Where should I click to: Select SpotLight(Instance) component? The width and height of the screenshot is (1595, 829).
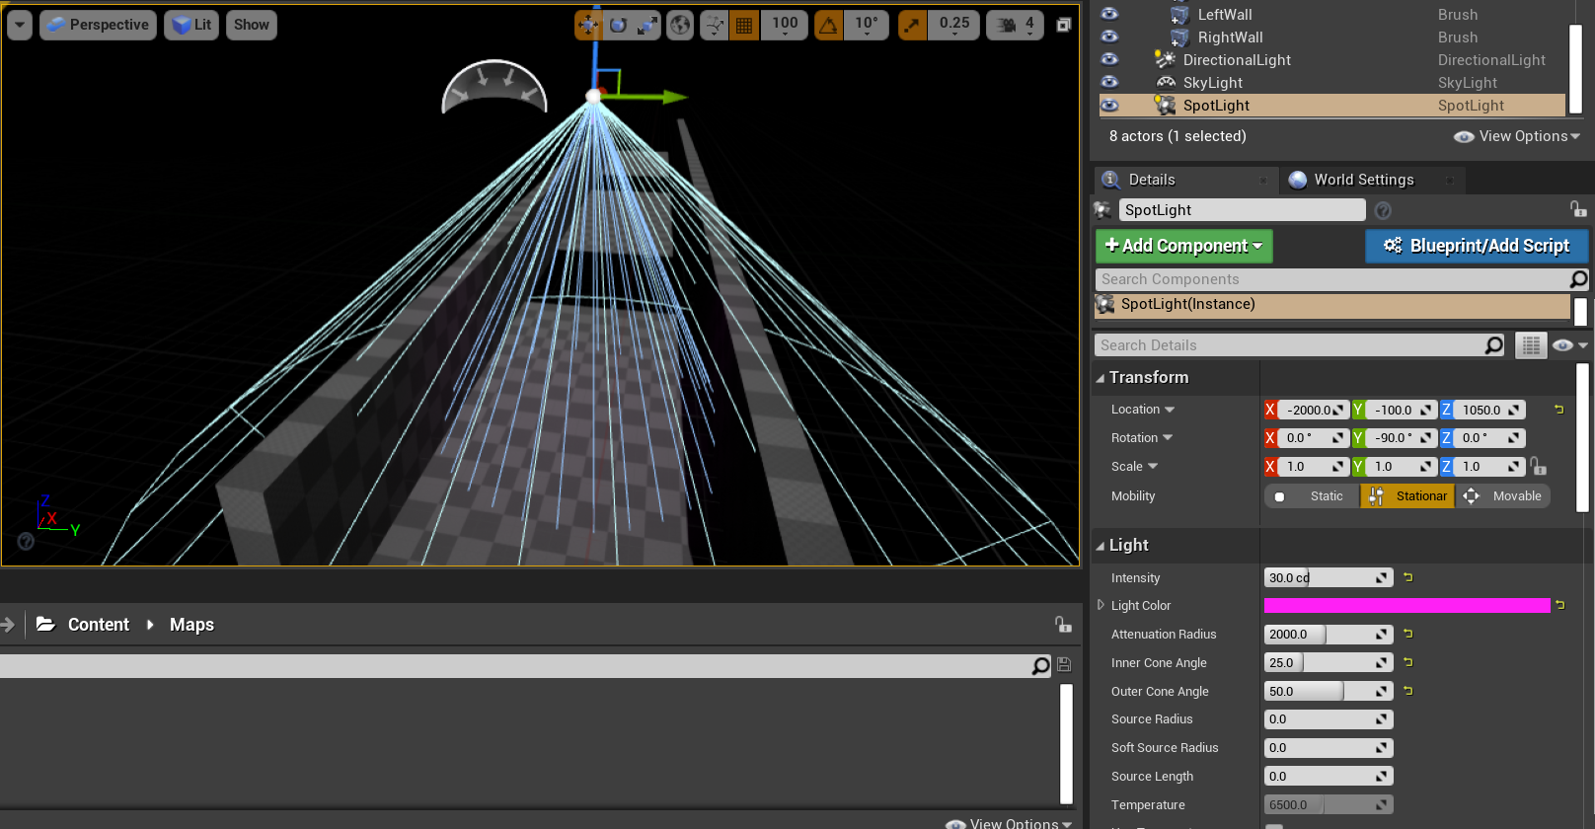pyautogui.click(x=1332, y=305)
